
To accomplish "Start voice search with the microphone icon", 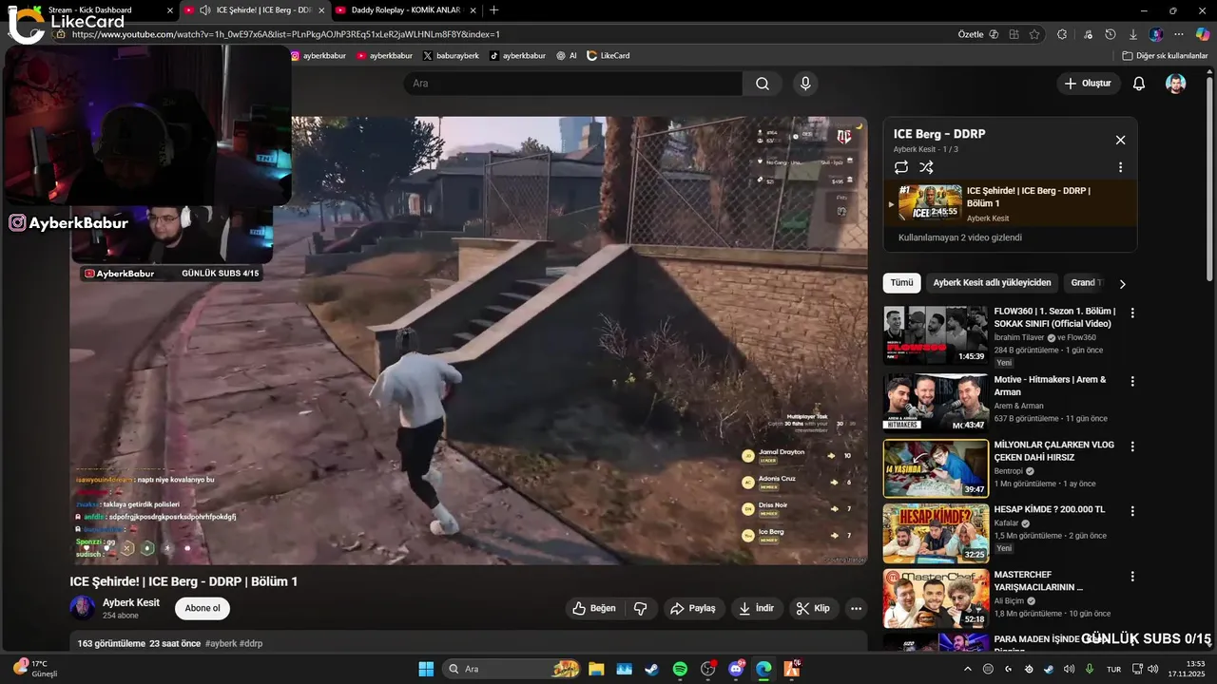I will pos(805,84).
